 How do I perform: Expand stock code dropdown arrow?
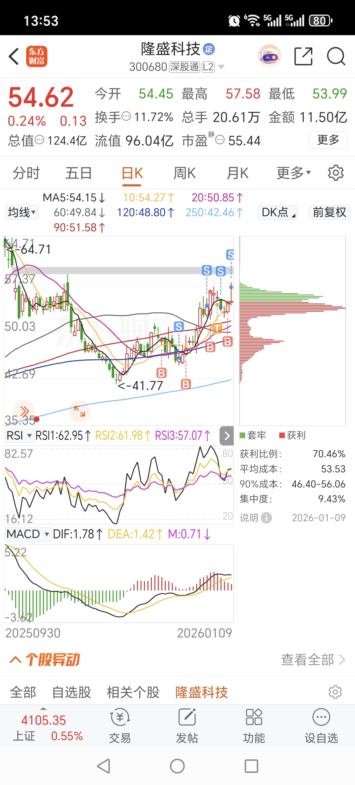222,67
